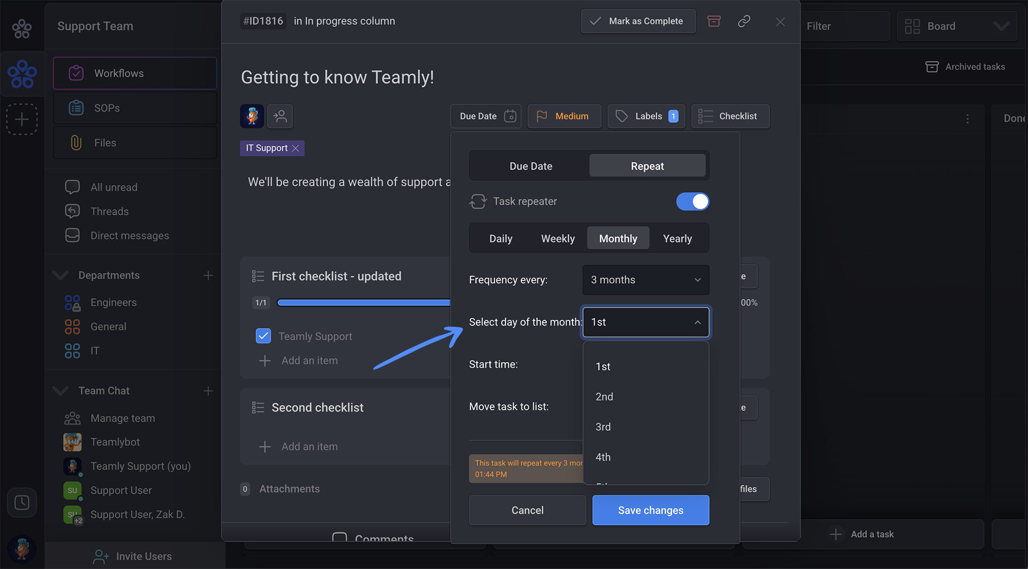Viewport: 1028px width, 569px height.
Task: Open the Filter control on the board
Action: coord(845,26)
